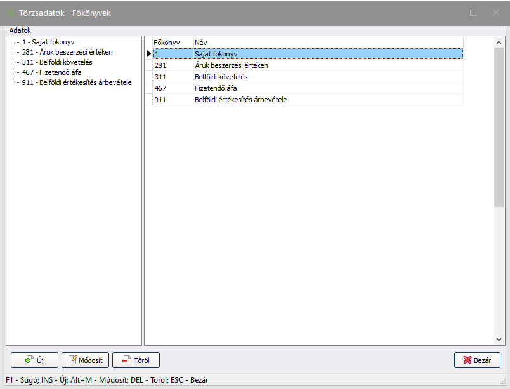Click the red minus icon on Töröl button
The height and width of the screenshot is (389, 510).
pyautogui.click(x=126, y=360)
